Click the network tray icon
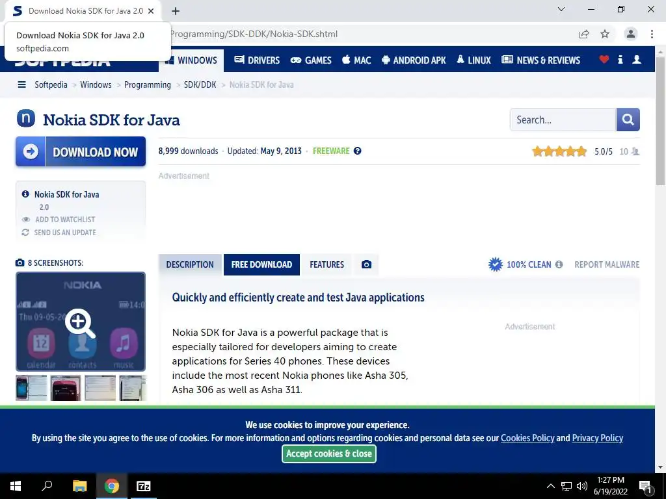666x499 pixels. click(566, 486)
